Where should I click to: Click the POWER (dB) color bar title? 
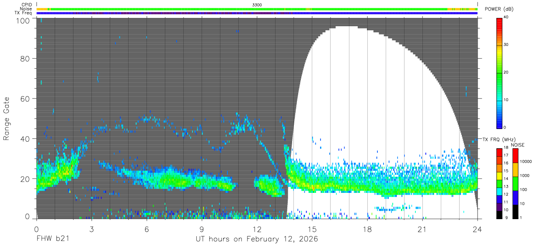[x=499, y=9]
